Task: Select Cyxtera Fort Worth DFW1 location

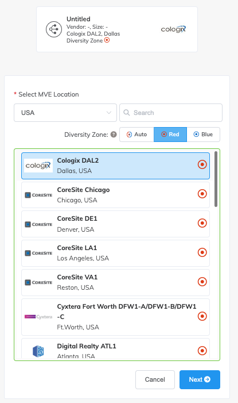Action: point(115,317)
